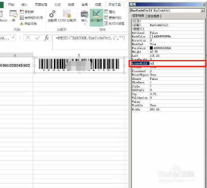This screenshot has height=188, width=207.
Task: Toggle Design Mode (设计模式)
Action: 96,17
